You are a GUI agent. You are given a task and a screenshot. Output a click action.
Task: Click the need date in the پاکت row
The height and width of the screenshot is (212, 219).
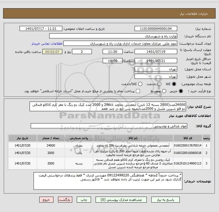click(x=22, y=153)
